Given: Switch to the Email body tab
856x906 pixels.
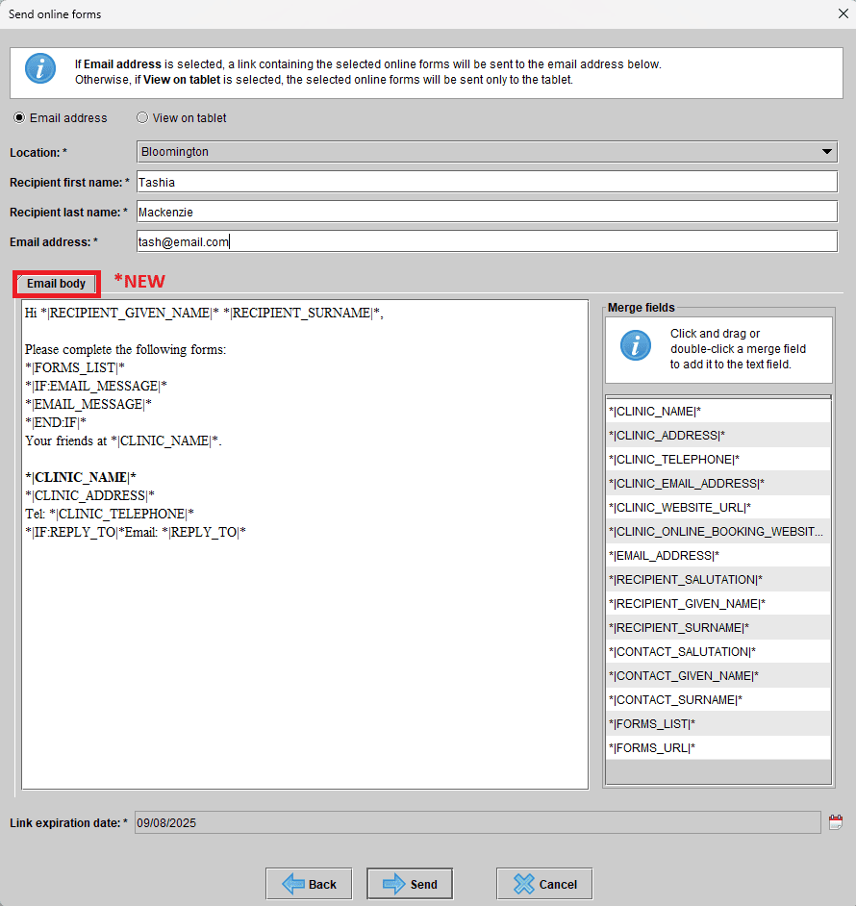Looking at the screenshot, I should coord(57,284).
